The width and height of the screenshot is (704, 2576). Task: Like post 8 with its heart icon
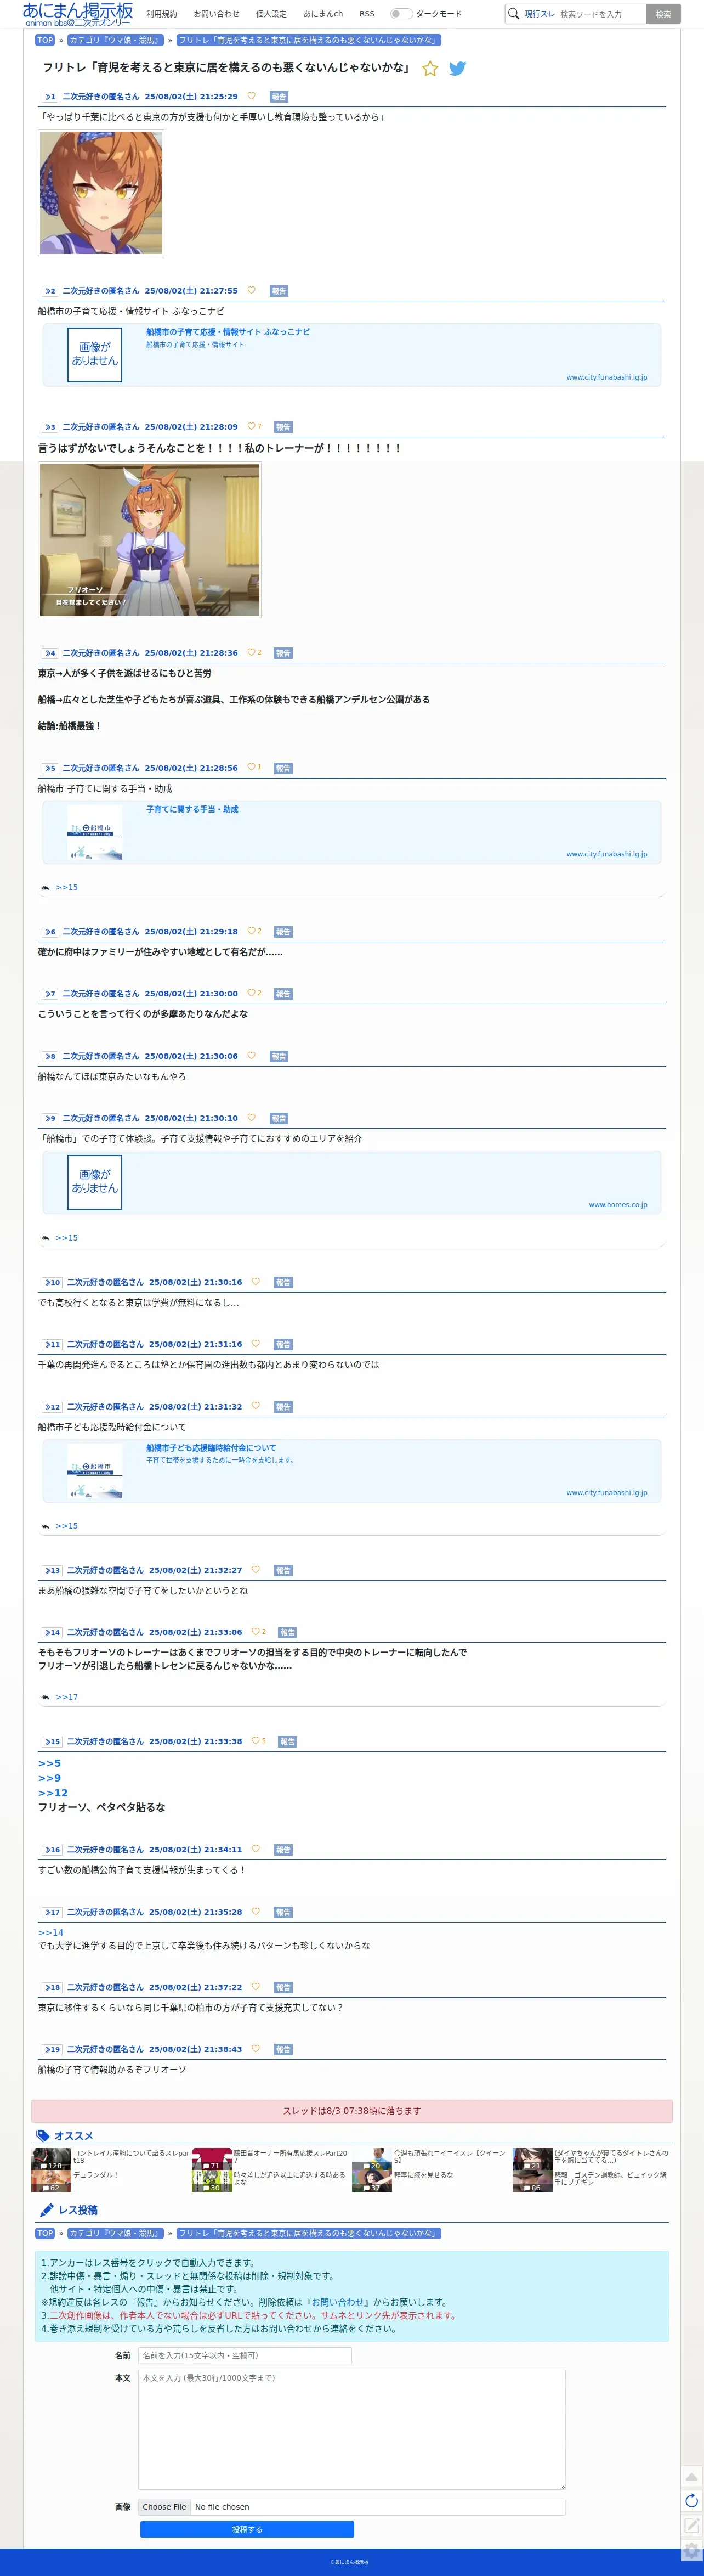click(251, 1055)
